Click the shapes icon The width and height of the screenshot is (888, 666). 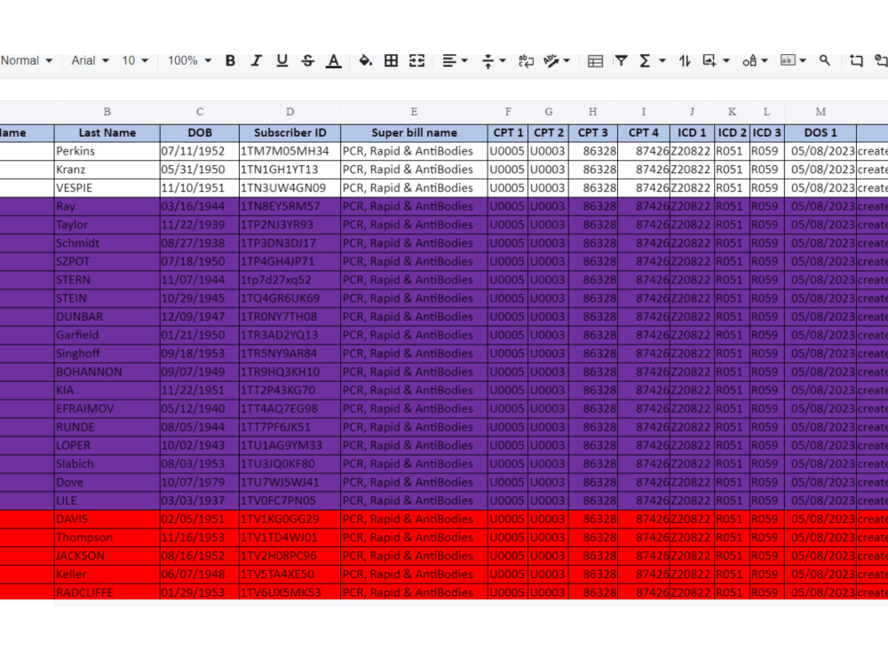point(749,60)
